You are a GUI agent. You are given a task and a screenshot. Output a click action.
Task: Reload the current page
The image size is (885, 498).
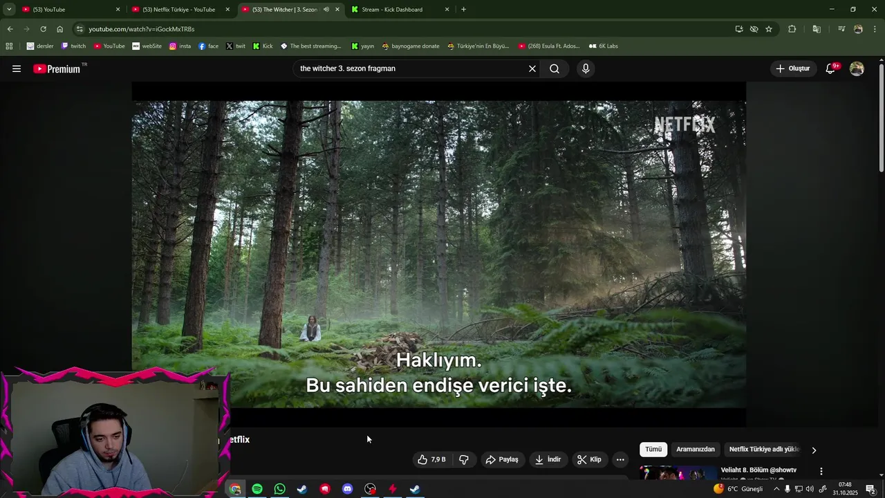click(43, 29)
